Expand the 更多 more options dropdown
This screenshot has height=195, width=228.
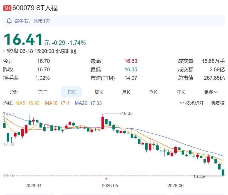click(x=211, y=92)
